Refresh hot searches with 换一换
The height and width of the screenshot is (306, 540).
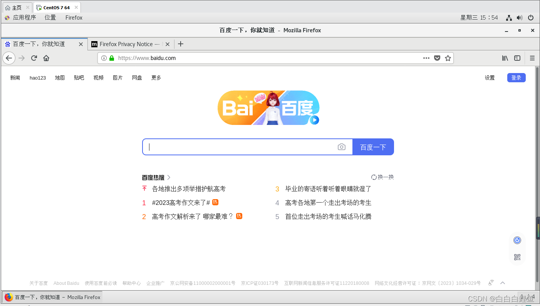(x=382, y=177)
